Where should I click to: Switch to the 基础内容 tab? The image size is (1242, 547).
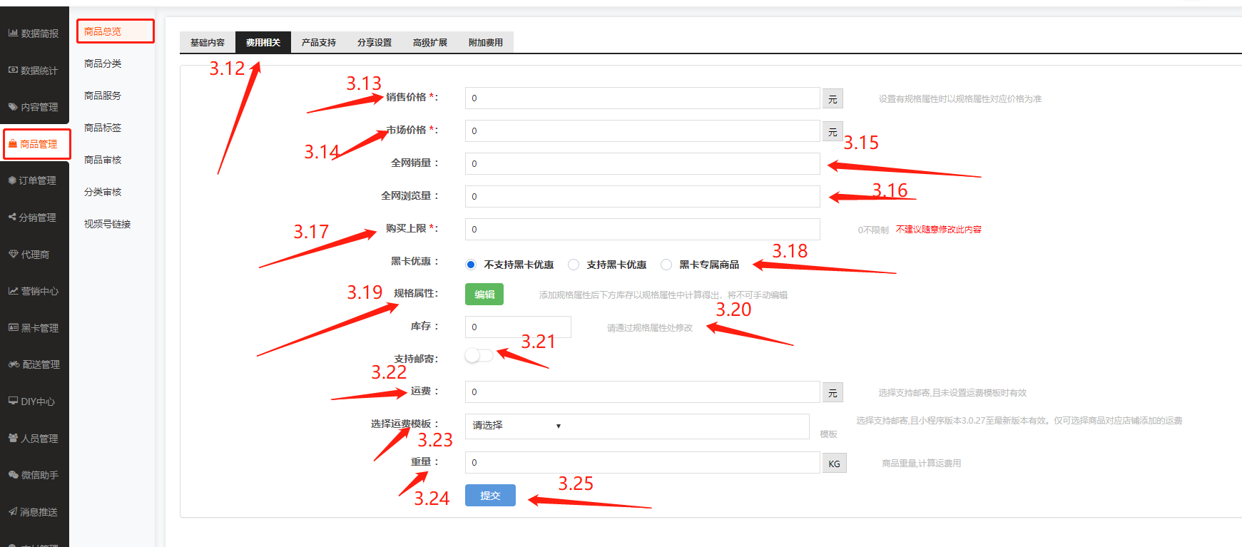tap(208, 43)
